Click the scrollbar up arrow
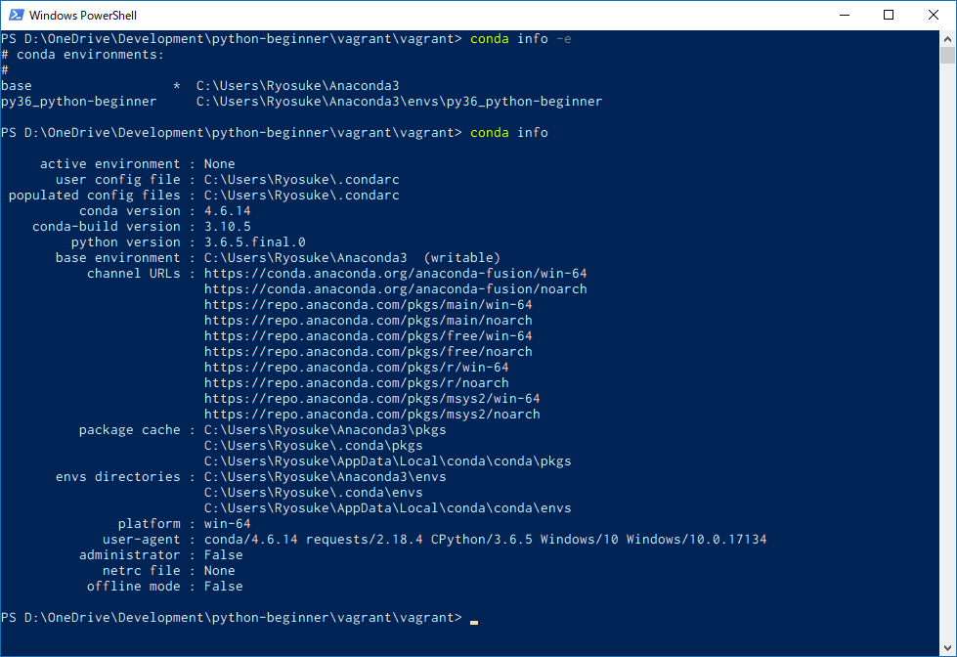 click(x=946, y=38)
